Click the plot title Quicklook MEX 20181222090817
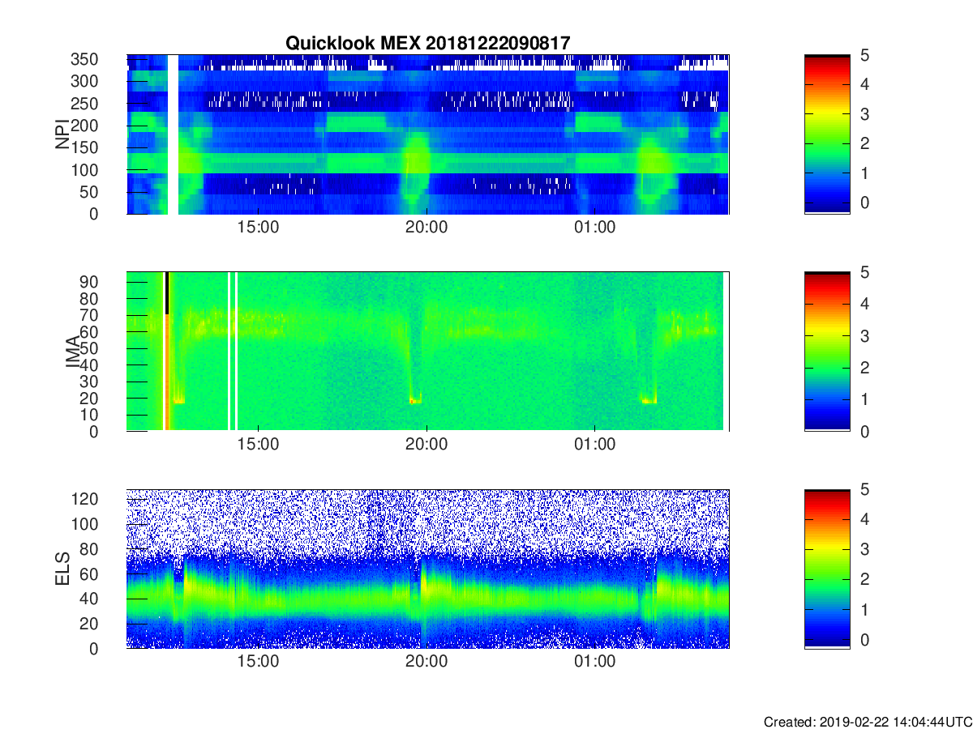 (x=427, y=43)
